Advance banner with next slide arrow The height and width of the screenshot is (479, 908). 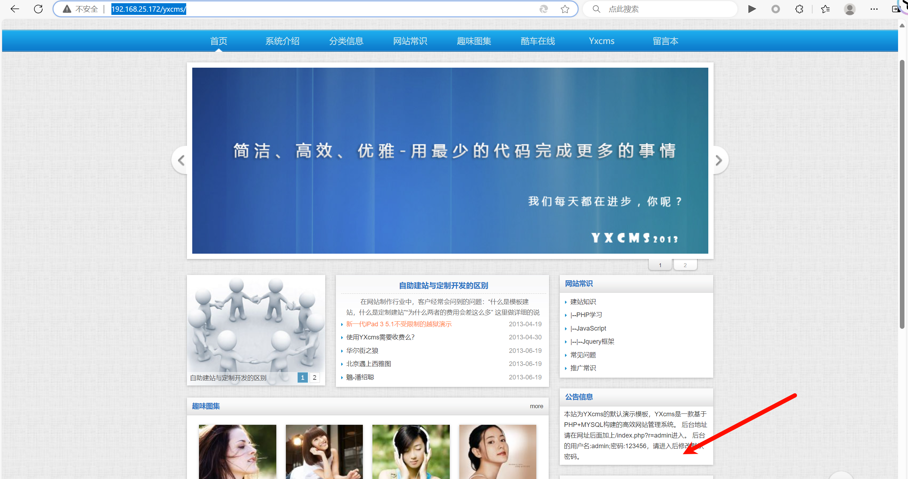click(719, 160)
